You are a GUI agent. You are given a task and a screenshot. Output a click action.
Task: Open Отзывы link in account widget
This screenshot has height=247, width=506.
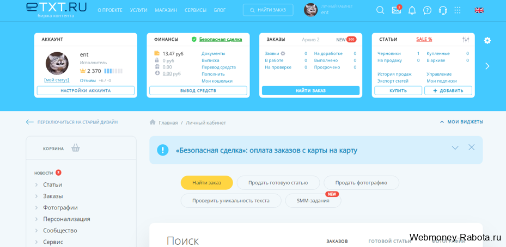point(88,81)
